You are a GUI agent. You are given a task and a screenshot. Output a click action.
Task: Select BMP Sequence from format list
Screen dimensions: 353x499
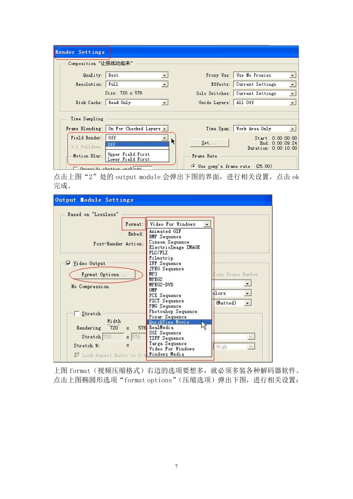179,236
